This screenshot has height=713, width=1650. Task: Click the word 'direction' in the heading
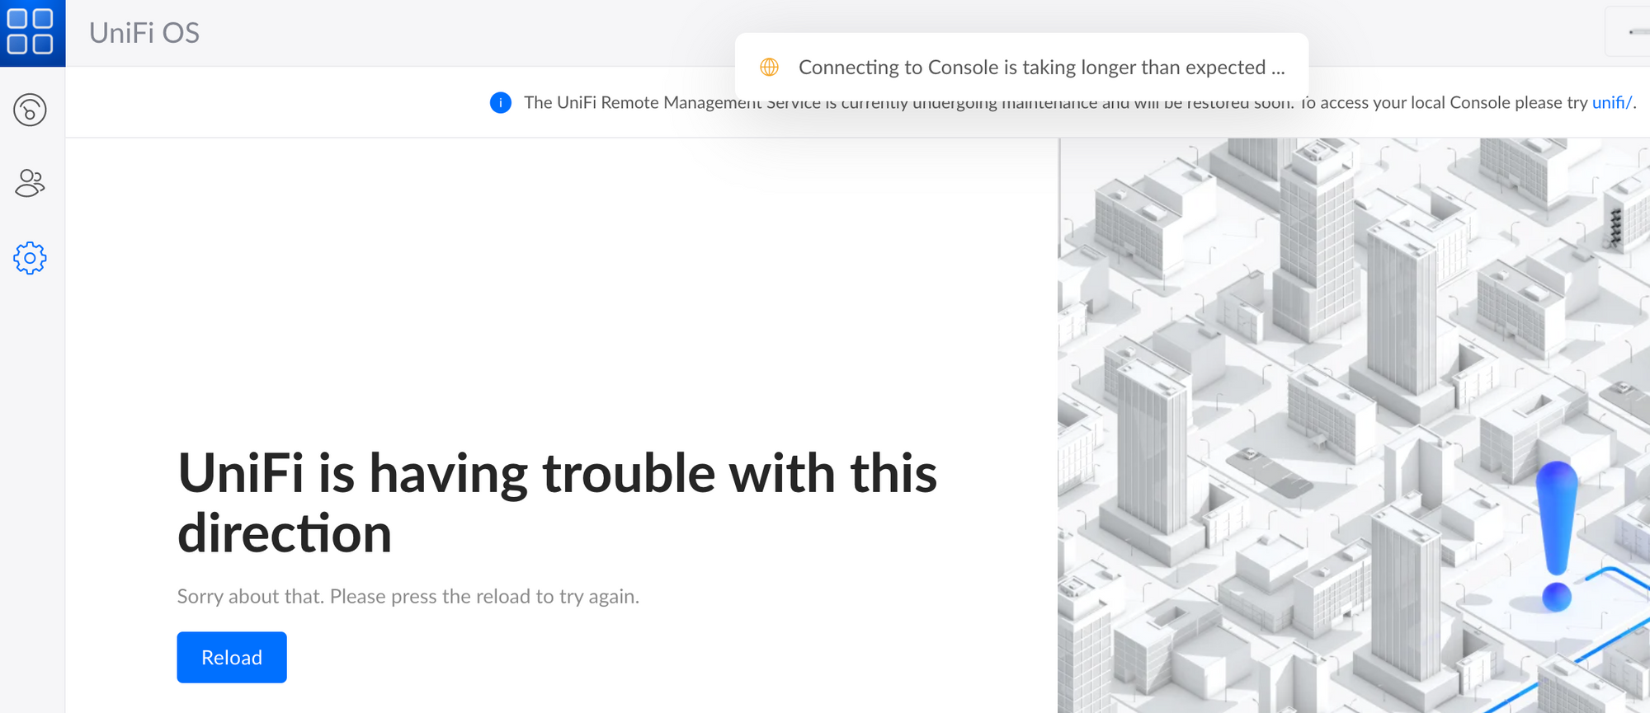tap(285, 534)
